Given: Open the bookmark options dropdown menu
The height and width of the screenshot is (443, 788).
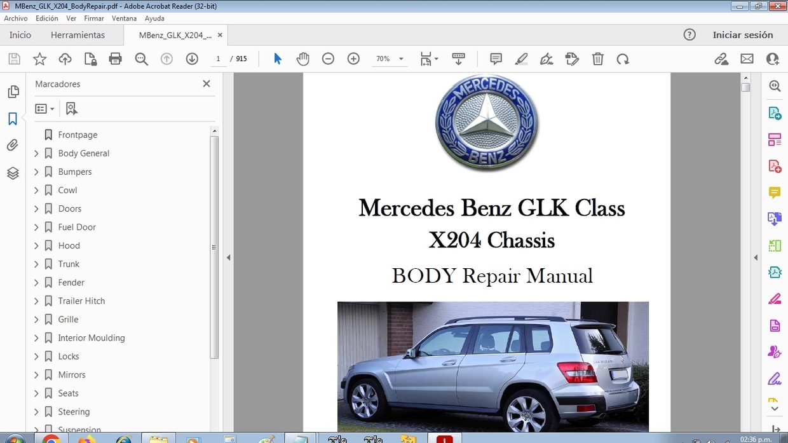Looking at the screenshot, I should [44, 108].
